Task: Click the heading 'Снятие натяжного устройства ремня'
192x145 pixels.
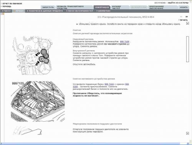Action: pyautogui.click(x=94, y=79)
